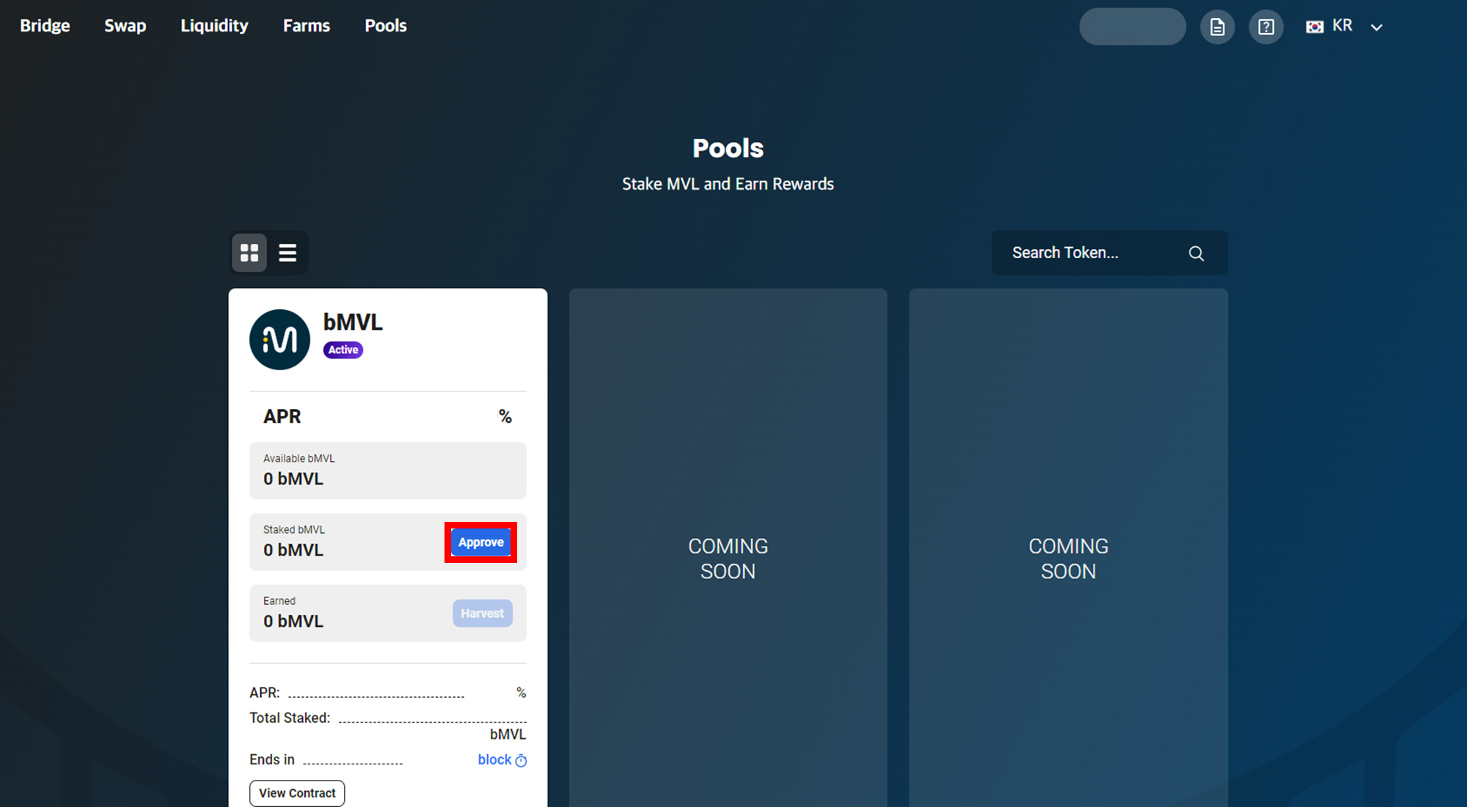Open View Contract button
1467x807 pixels.
pyautogui.click(x=297, y=793)
